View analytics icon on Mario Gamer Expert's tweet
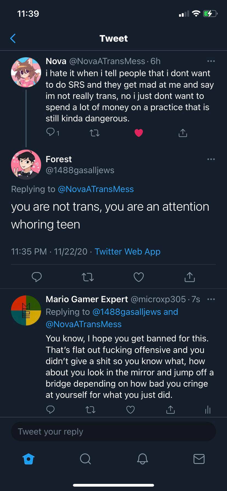The image size is (227, 491). click(208, 410)
